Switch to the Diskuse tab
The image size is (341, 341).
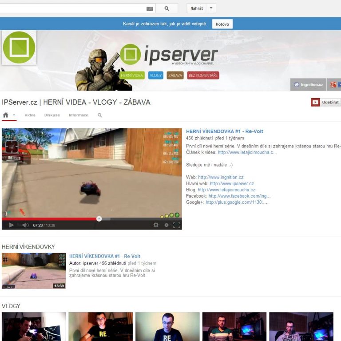coord(52,115)
